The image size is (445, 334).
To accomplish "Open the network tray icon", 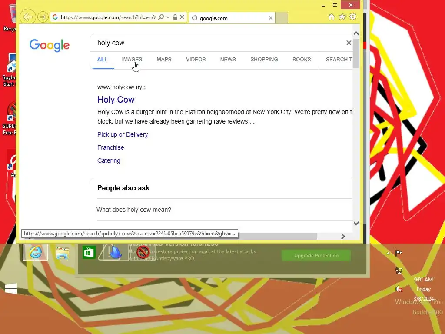I will coord(399,271).
